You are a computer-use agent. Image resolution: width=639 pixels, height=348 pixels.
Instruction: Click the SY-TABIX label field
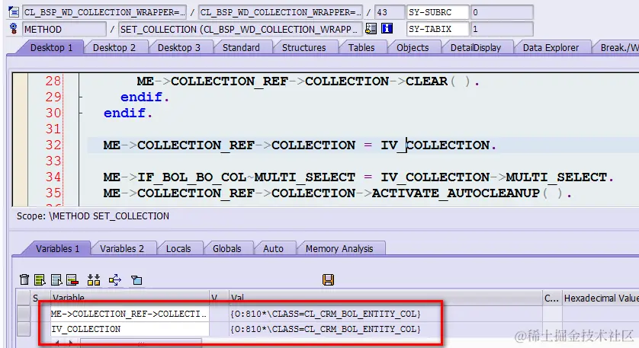point(438,29)
